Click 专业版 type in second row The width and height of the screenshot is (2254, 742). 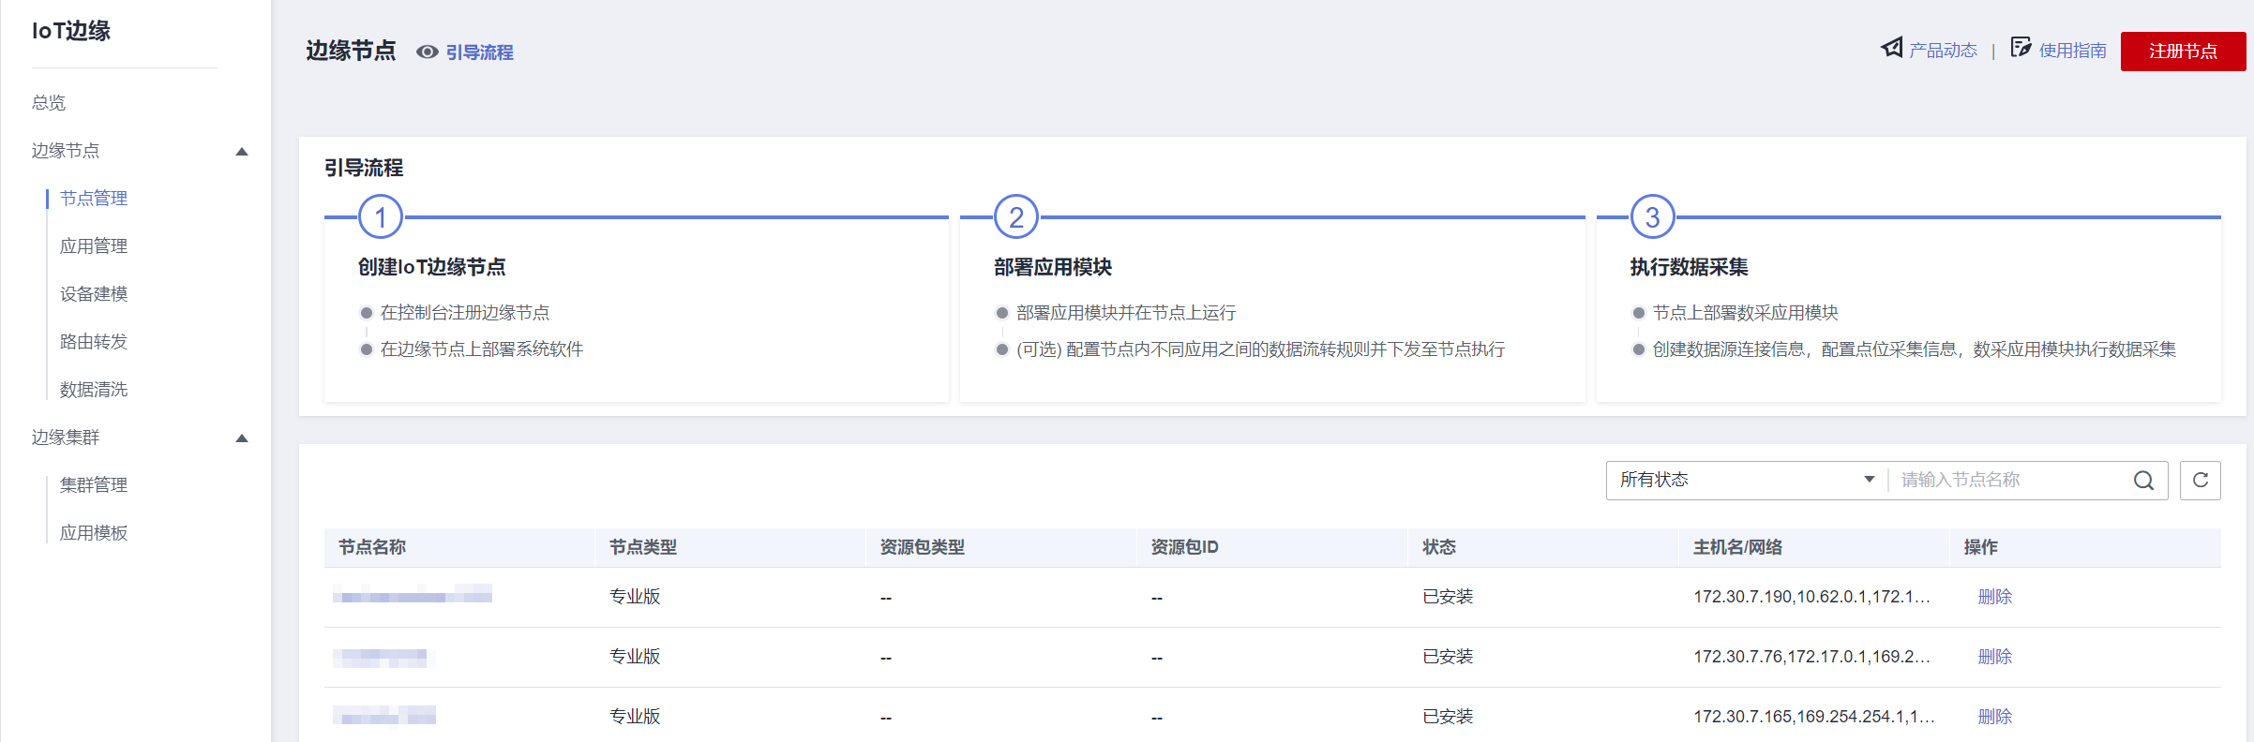(635, 657)
